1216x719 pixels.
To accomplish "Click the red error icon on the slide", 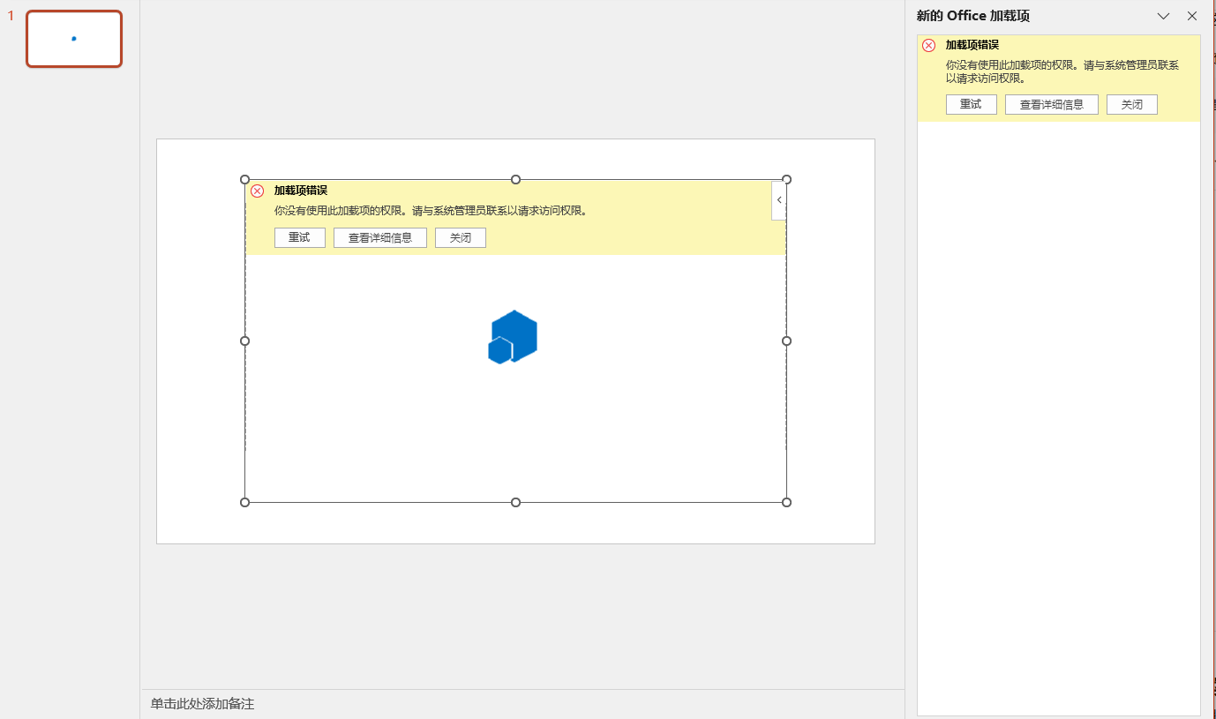I will point(258,191).
